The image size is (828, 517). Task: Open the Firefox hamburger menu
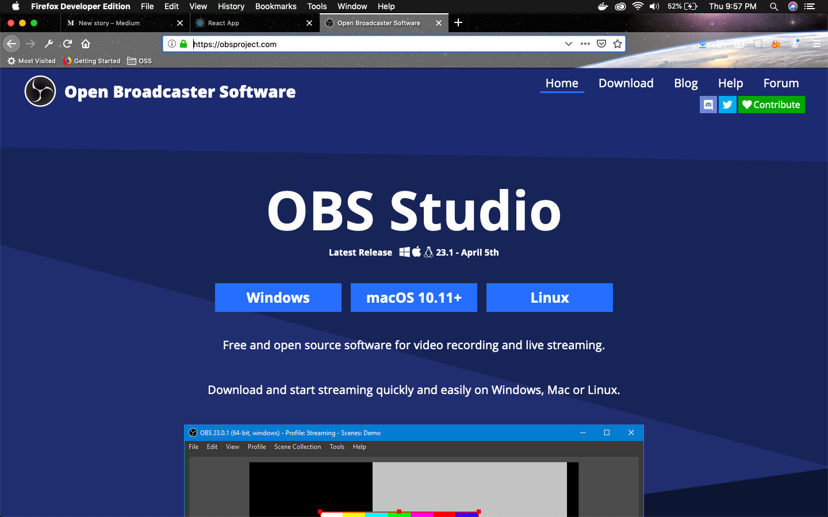click(x=816, y=44)
